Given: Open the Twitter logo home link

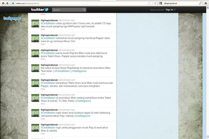Looking at the screenshot, I should (40, 9).
